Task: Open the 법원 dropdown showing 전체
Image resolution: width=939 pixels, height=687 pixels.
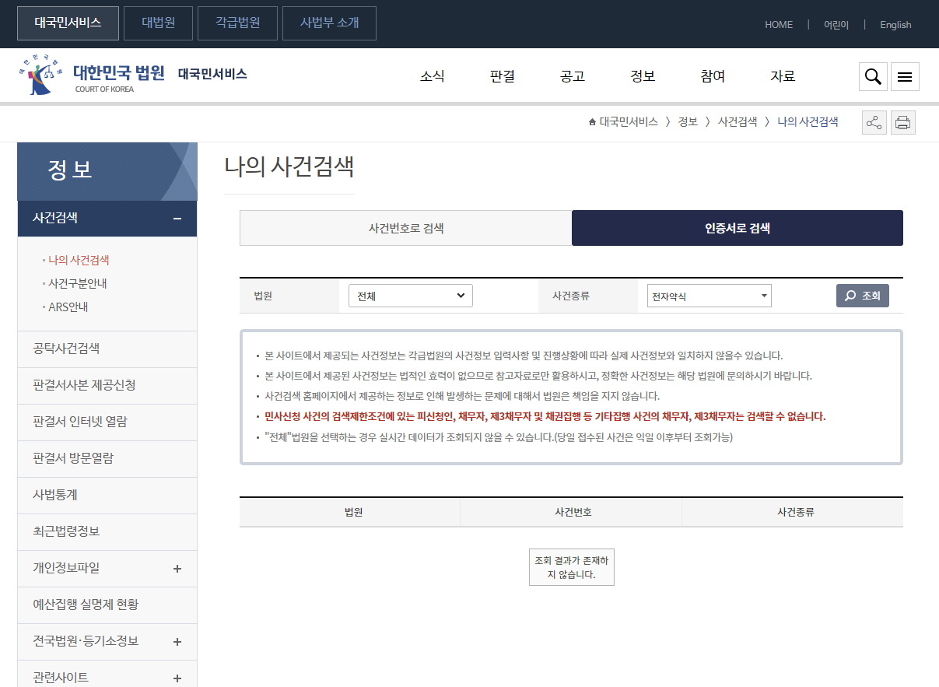Action: coord(411,296)
